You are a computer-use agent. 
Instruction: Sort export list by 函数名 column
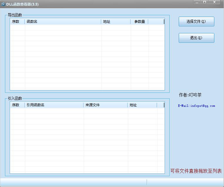(63, 22)
